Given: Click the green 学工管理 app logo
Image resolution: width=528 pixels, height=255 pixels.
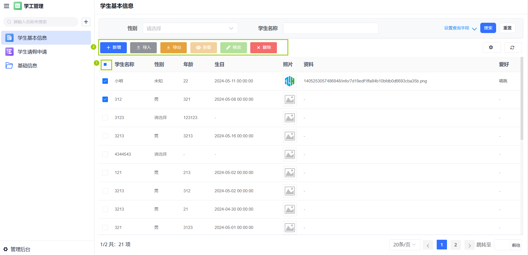Looking at the screenshot, I should click(x=18, y=6).
